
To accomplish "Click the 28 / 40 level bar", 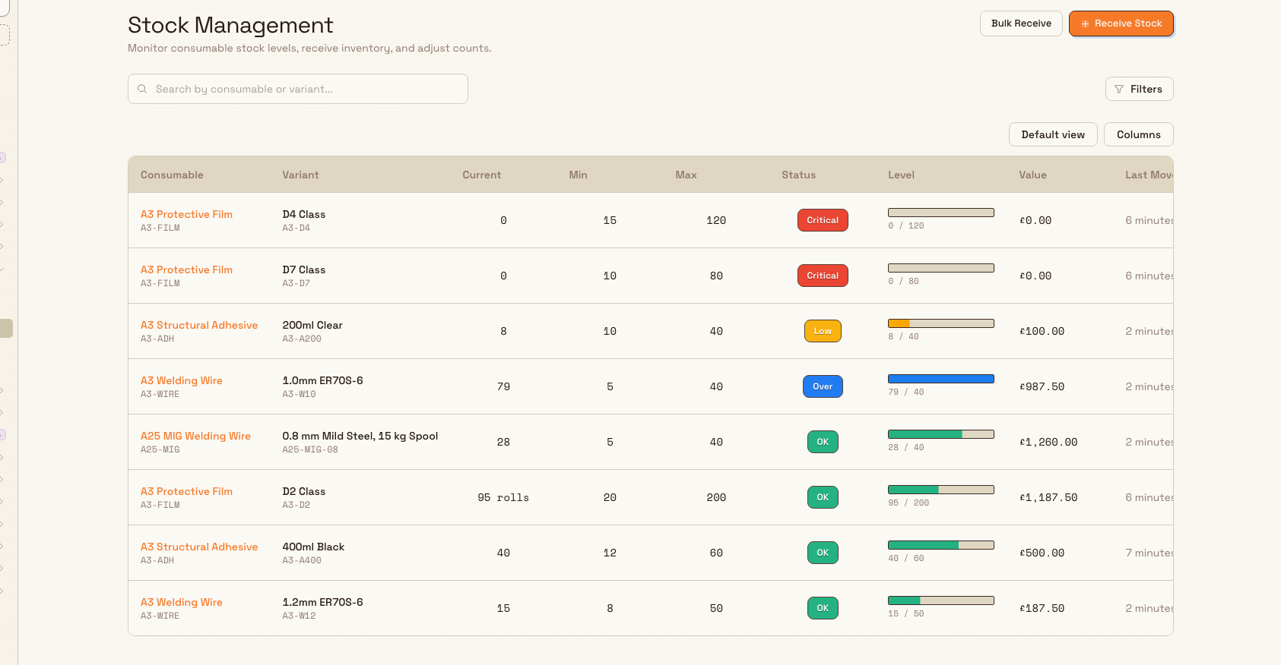I will 941,434.
